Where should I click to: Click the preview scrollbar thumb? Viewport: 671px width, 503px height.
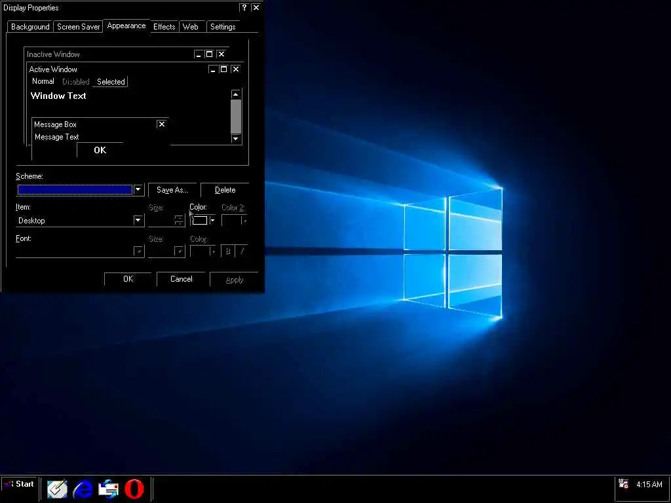tap(236, 117)
